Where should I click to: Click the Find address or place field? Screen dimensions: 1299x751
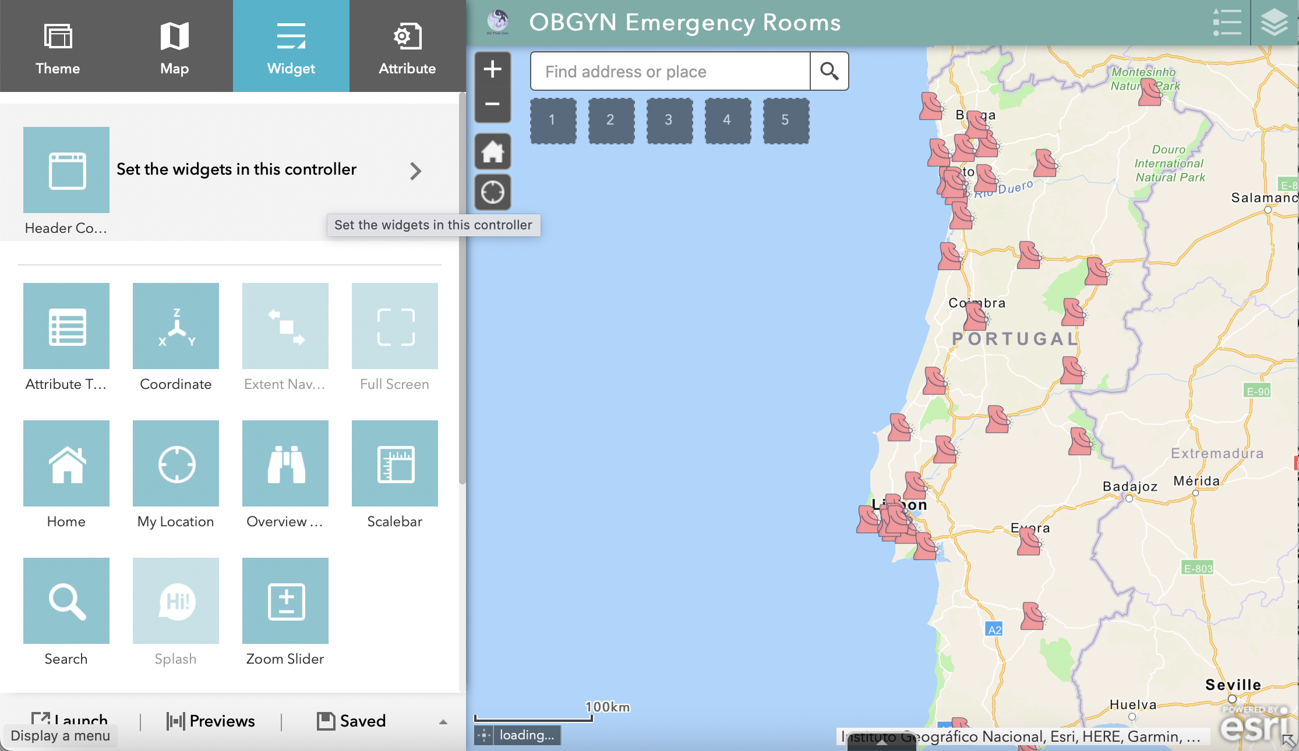670,72
